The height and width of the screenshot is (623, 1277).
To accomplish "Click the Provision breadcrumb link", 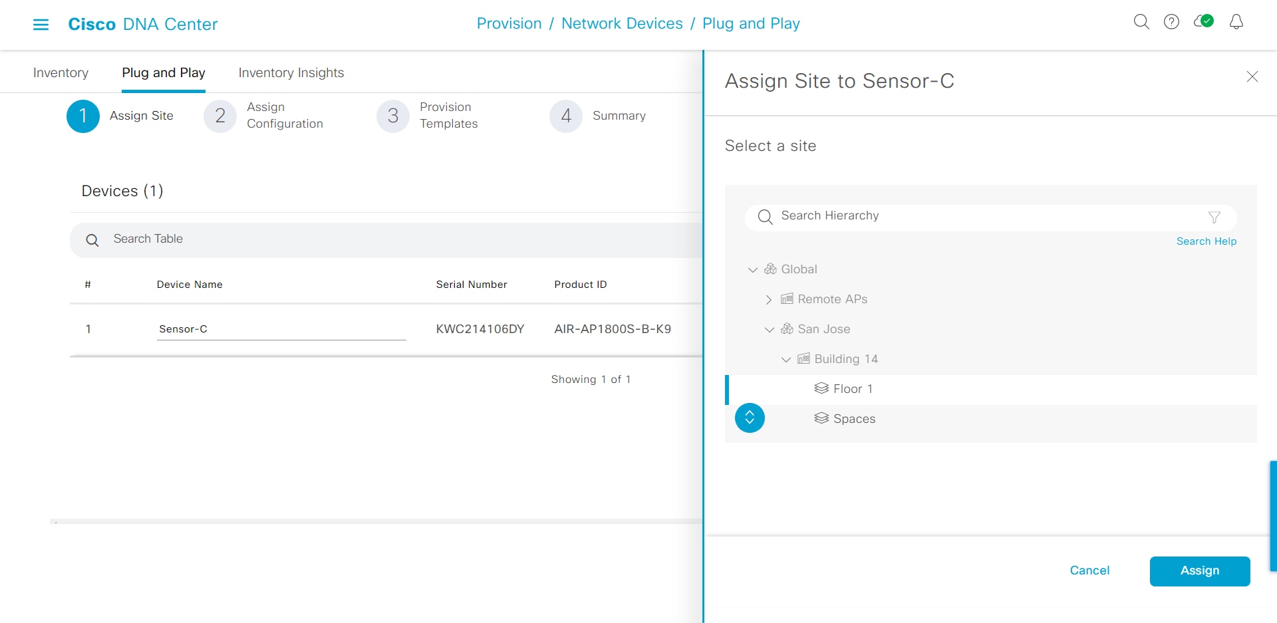I will tap(509, 23).
